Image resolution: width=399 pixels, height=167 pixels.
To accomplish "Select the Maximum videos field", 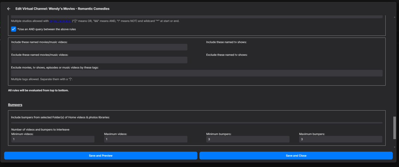I will (x=146, y=139).
